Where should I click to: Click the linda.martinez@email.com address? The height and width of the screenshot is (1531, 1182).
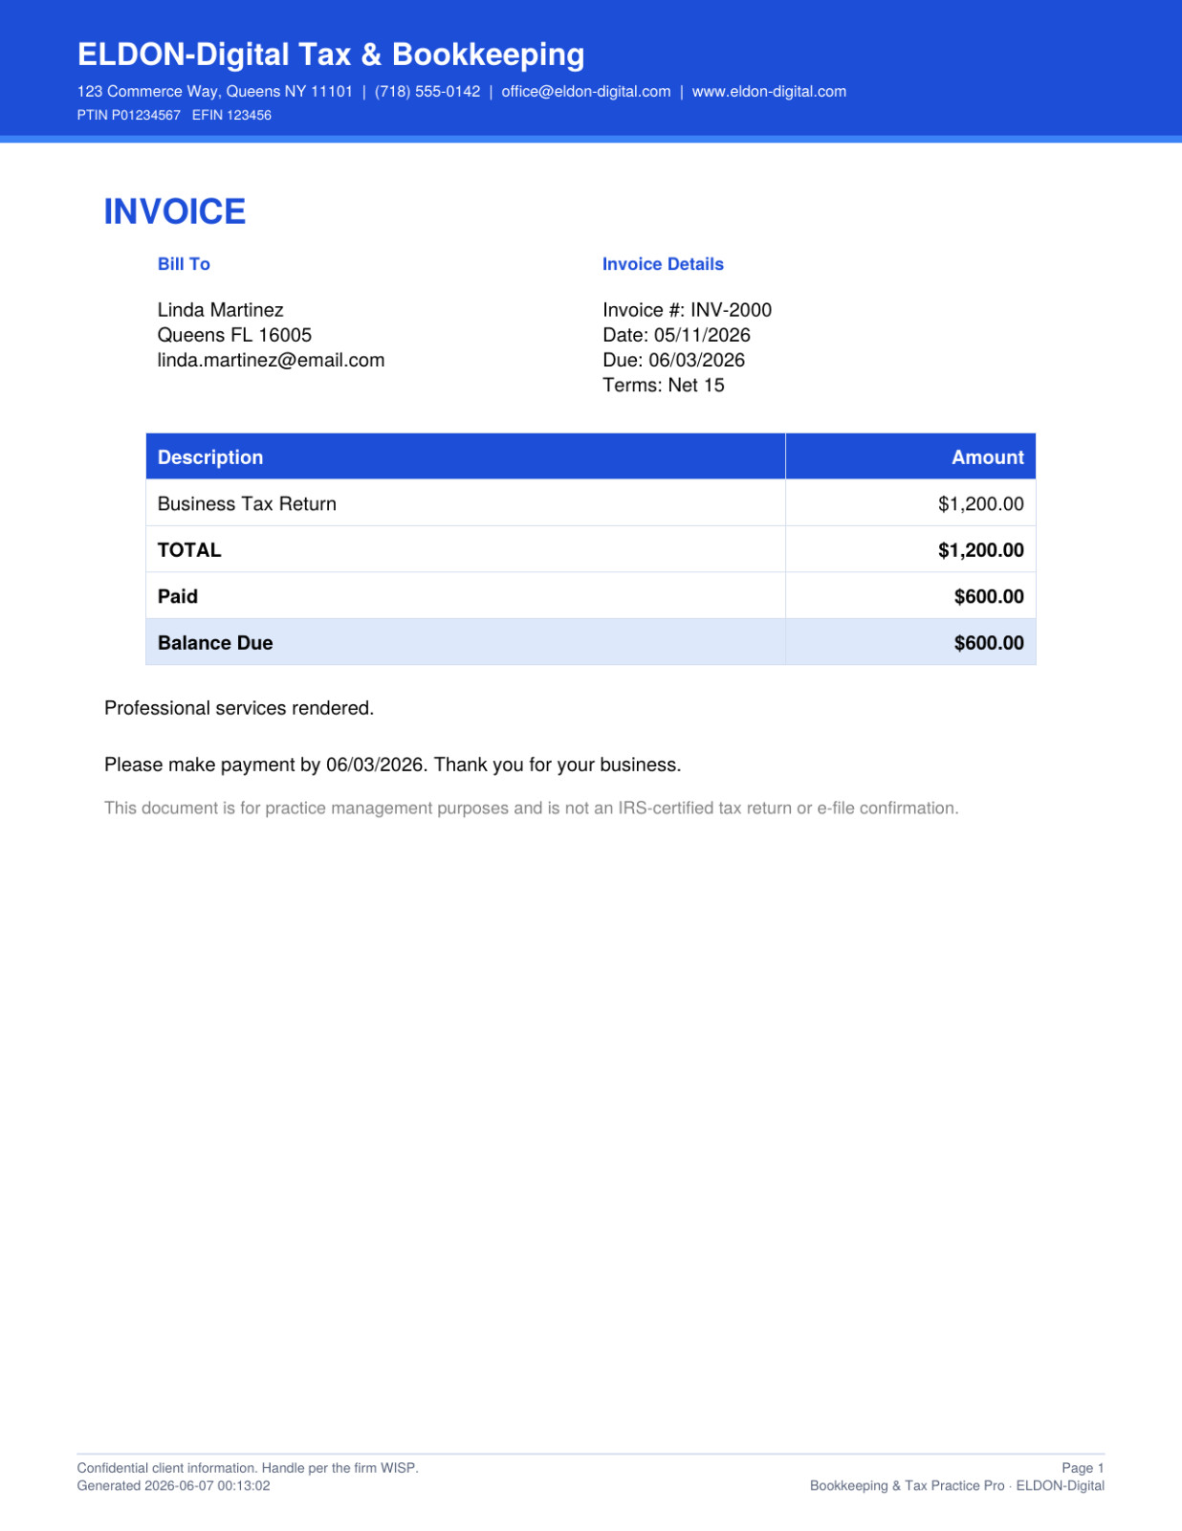point(271,360)
